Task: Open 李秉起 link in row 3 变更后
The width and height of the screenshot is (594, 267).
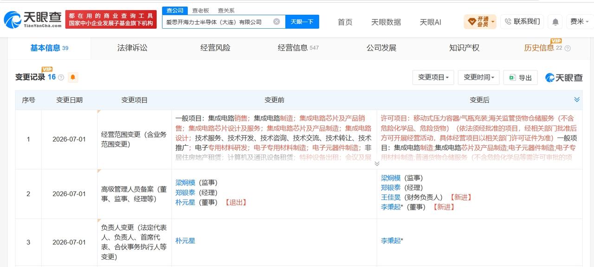Action: click(x=391, y=241)
